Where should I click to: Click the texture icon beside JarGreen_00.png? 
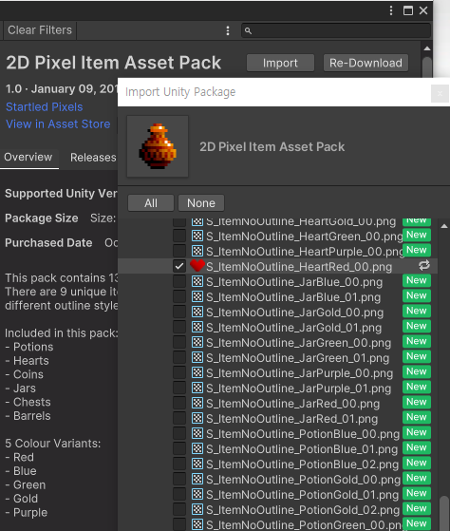tap(197, 342)
